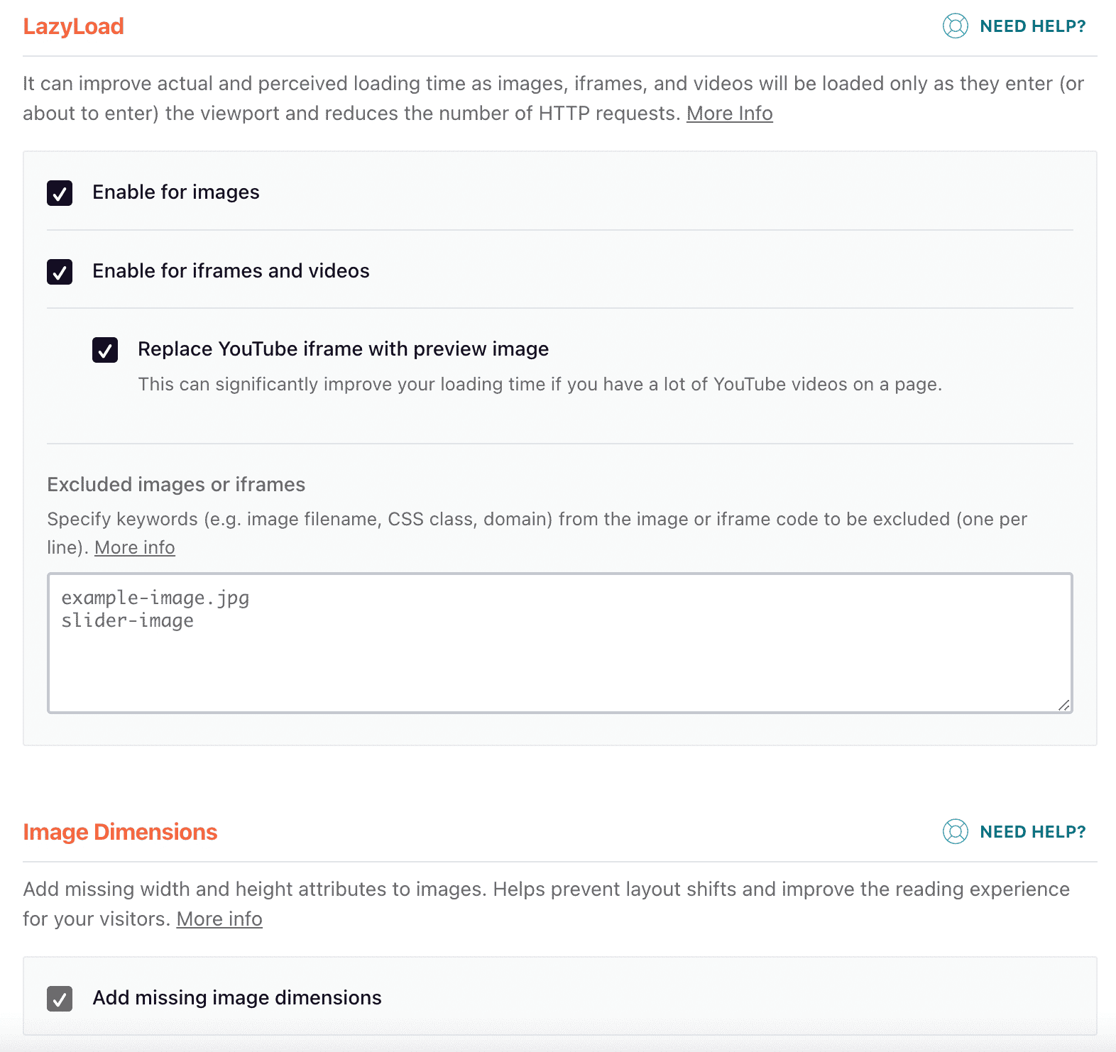Open More info link under Excluded images or iframes
The width and height of the screenshot is (1116, 1052).
(x=134, y=548)
